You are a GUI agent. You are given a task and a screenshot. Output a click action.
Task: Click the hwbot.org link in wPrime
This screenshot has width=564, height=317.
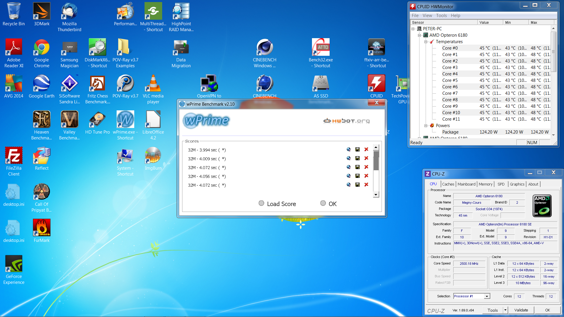pos(347,121)
